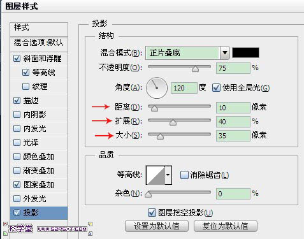
Task: Select the 图案叠加 style label
Action: (38, 185)
